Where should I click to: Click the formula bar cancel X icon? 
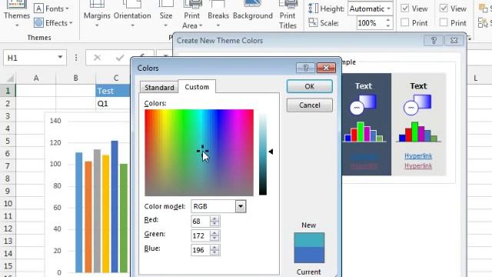98,58
